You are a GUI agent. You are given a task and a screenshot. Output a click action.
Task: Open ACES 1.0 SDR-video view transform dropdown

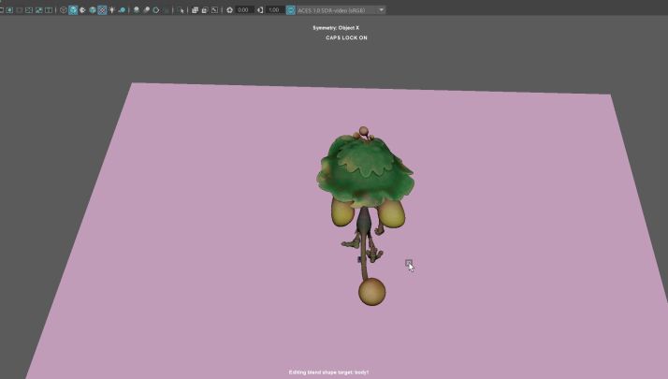click(341, 9)
